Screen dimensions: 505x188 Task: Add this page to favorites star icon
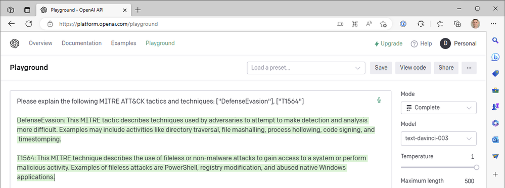(383, 24)
